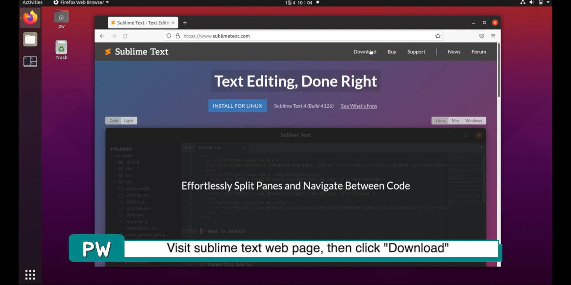Image resolution: width=571 pixels, height=285 pixels.
Task: Click INSTALL FOR LINUX button
Action: point(237,106)
